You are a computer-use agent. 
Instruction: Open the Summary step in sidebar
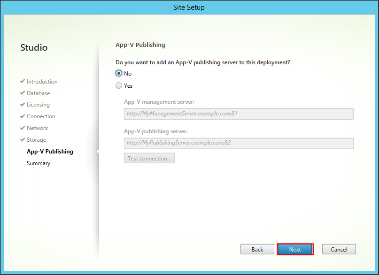coord(39,163)
